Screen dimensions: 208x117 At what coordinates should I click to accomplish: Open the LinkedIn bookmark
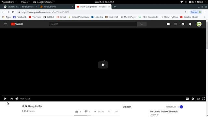click(x=97, y=17)
